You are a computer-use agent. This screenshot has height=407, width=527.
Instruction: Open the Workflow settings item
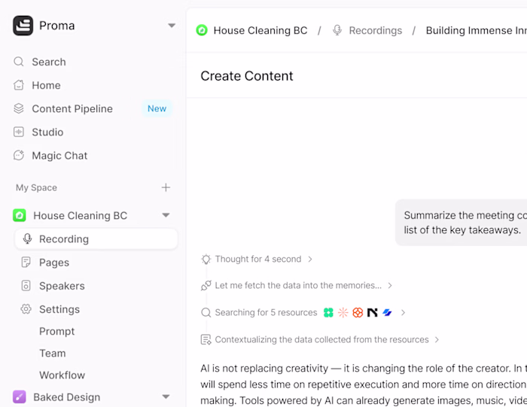click(62, 375)
